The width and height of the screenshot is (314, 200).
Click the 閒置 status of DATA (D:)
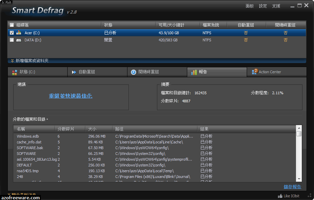(x=108, y=40)
